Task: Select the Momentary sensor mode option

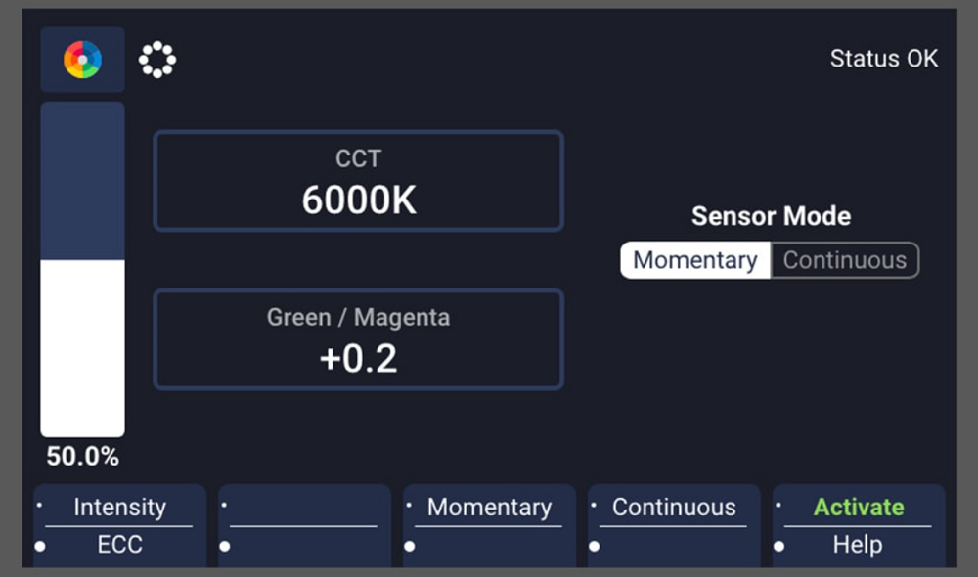Action: click(x=695, y=260)
